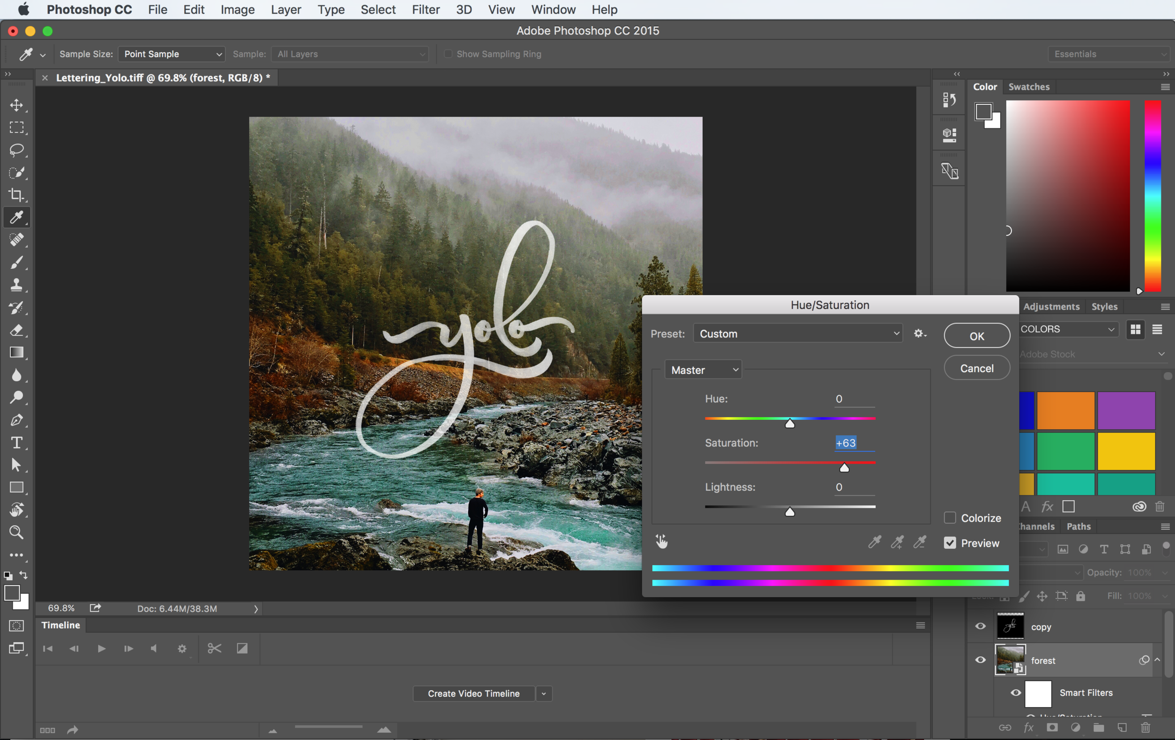Open the Apple menu
Viewport: 1175px width, 740px height.
[23, 9]
